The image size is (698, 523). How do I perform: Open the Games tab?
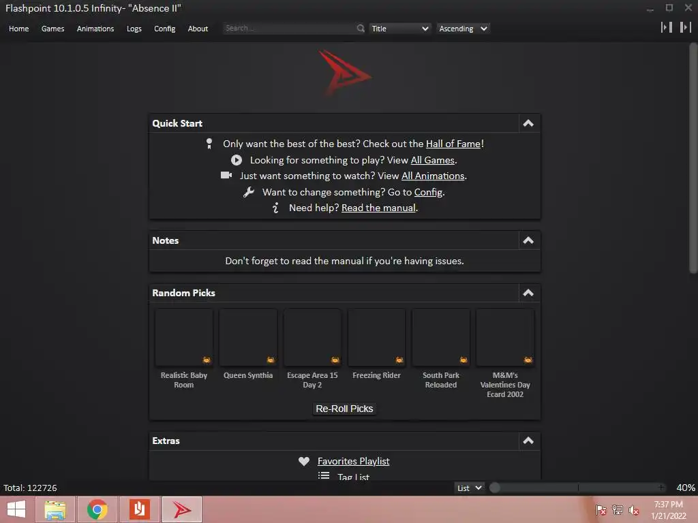click(52, 29)
